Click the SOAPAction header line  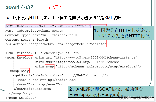click(56, 44)
